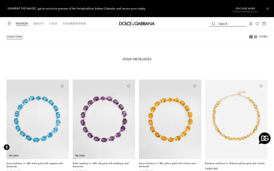Click the search magnifier icon
The image size is (274, 171).
pyautogui.click(x=213, y=24)
